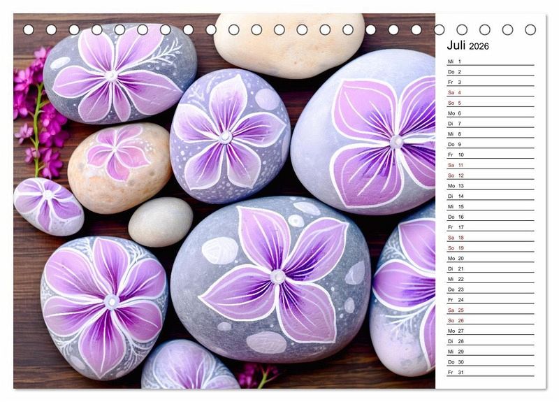The height and width of the screenshot is (402, 559).
Task: Select the 'Do 16' calendar row
Action: point(491,217)
